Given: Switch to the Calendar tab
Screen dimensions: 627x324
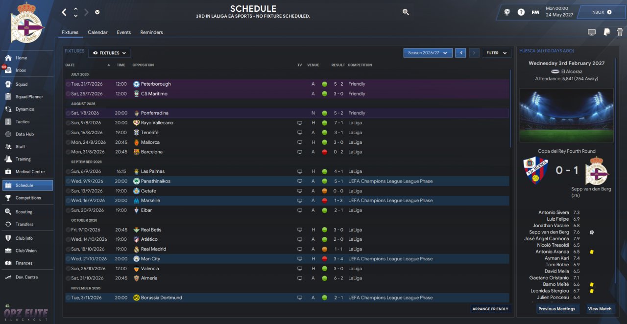Looking at the screenshot, I should 97,32.
